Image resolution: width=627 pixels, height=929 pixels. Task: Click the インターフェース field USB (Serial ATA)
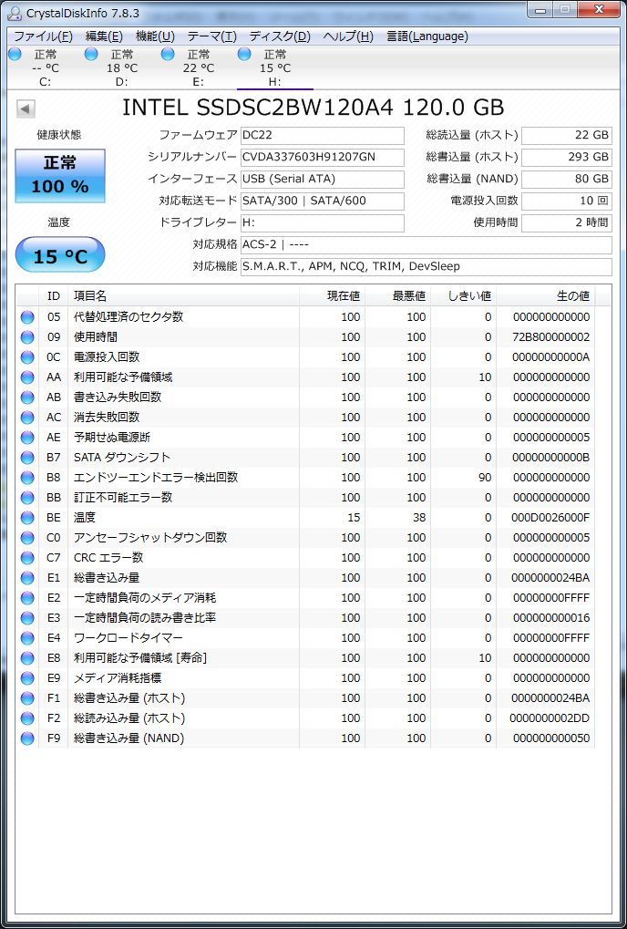point(323,179)
